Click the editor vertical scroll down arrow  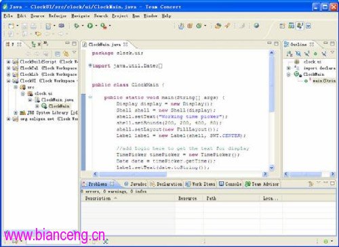(271, 168)
